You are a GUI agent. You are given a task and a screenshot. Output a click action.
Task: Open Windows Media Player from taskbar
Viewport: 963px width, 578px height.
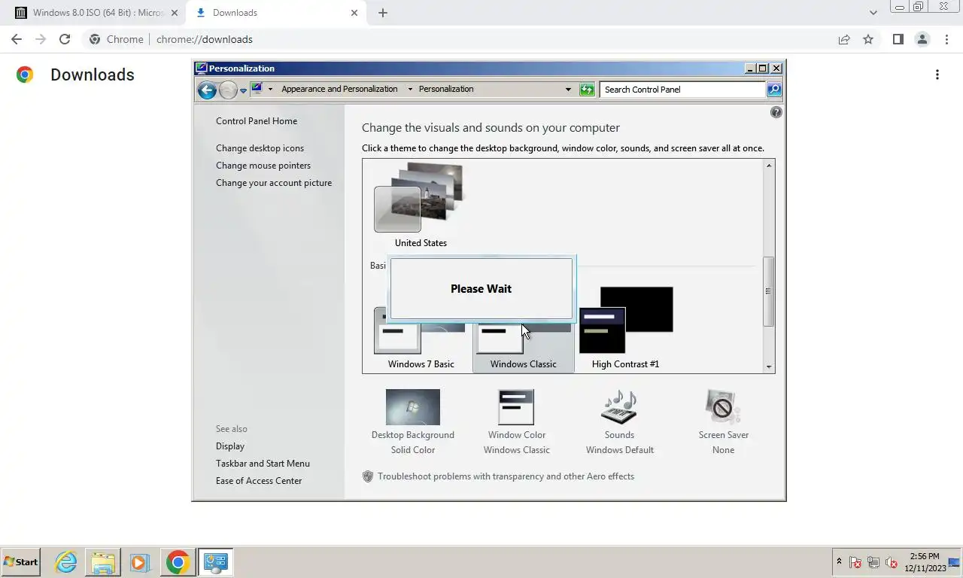139,562
